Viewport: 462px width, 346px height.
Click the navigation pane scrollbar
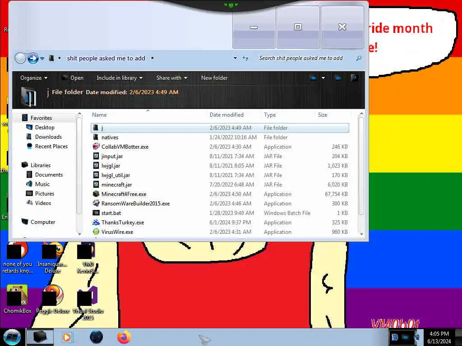point(79,166)
